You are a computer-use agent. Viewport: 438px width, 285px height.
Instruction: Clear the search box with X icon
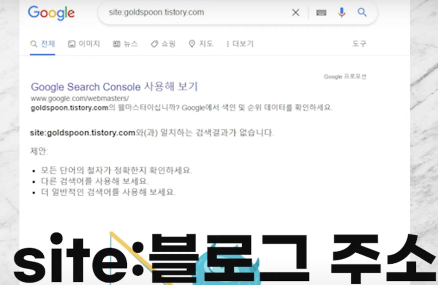point(296,12)
